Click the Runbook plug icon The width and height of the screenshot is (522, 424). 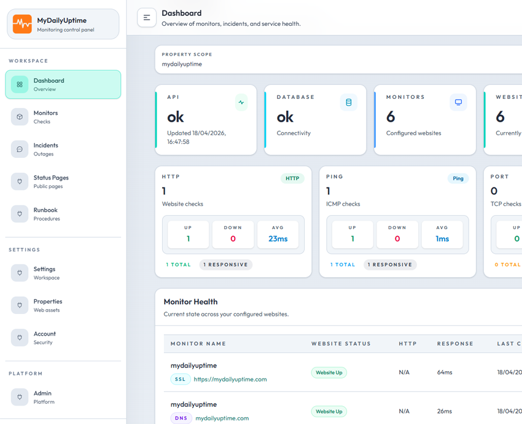click(20, 214)
